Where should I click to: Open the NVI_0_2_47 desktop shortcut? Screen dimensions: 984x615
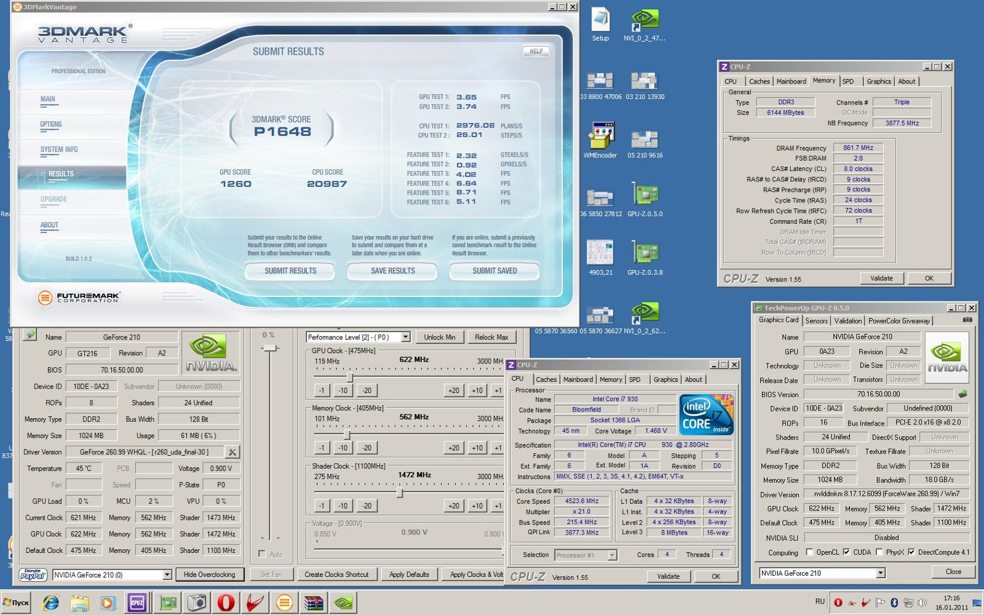coord(645,24)
